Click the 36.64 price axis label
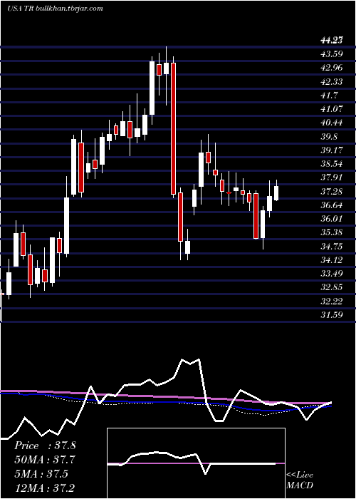 click(332, 205)
